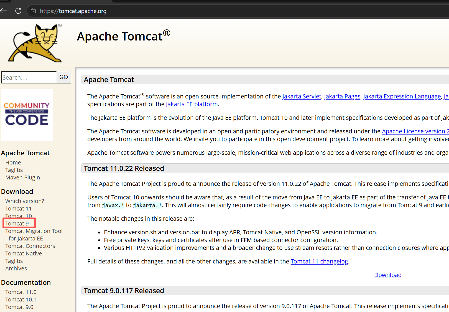Screen dimensions: 449x312
Task: Open the Apache License version link
Action: tap(415, 131)
